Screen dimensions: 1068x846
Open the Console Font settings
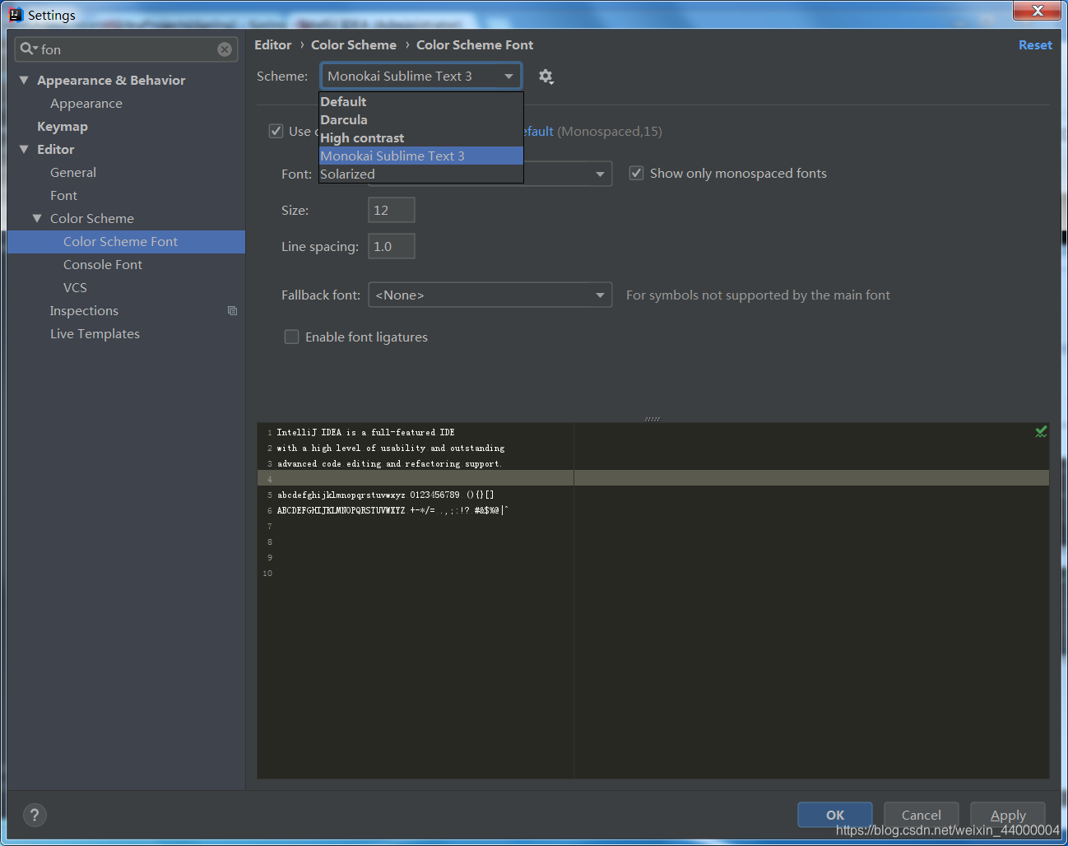point(103,264)
